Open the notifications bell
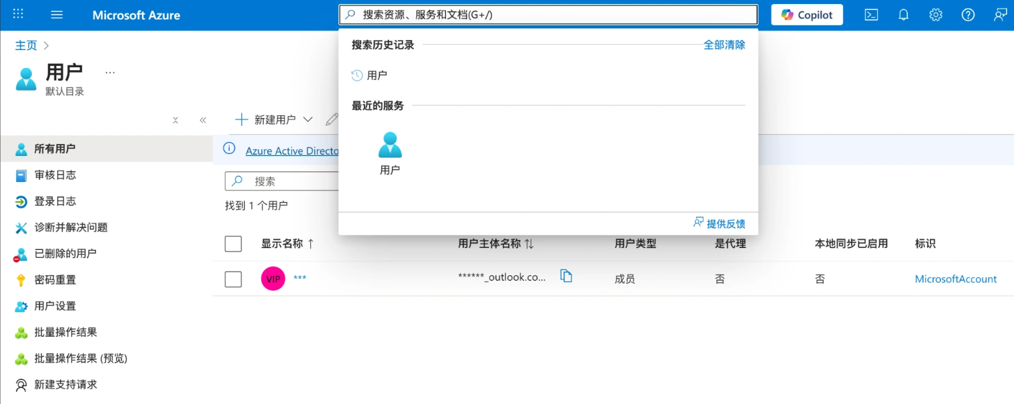 click(903, 15)
